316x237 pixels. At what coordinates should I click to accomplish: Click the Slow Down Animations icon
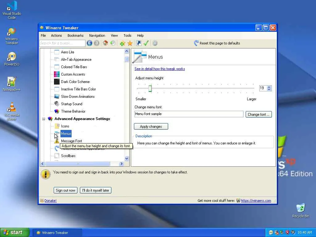tap(57, 96)
